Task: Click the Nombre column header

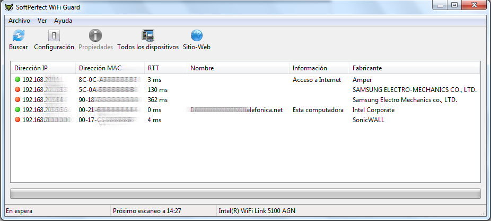Action: tap(201, 68)
